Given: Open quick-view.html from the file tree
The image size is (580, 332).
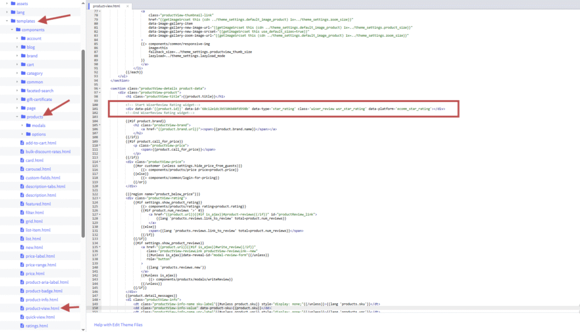Looking at the screenshot, I should 41,317.
